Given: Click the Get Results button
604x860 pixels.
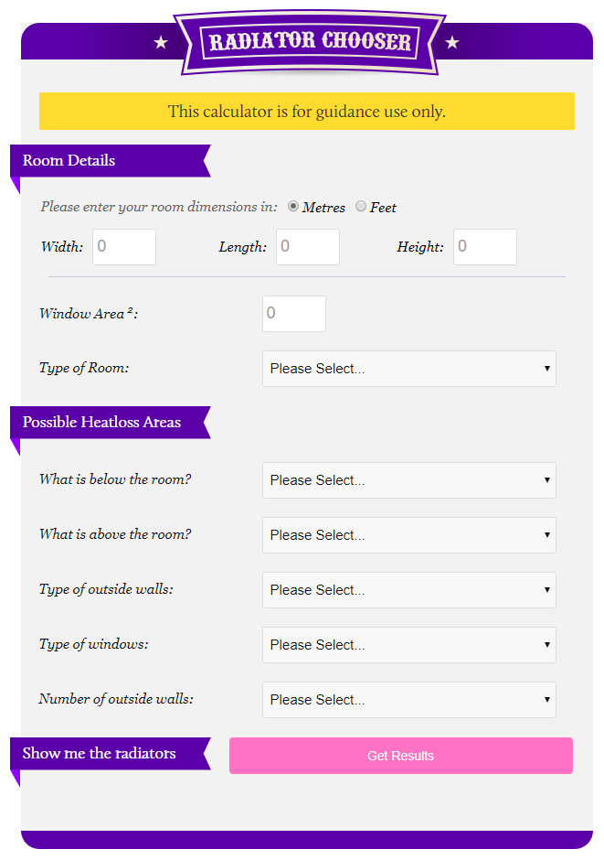Looking at the screenshot, I should 400,755.
